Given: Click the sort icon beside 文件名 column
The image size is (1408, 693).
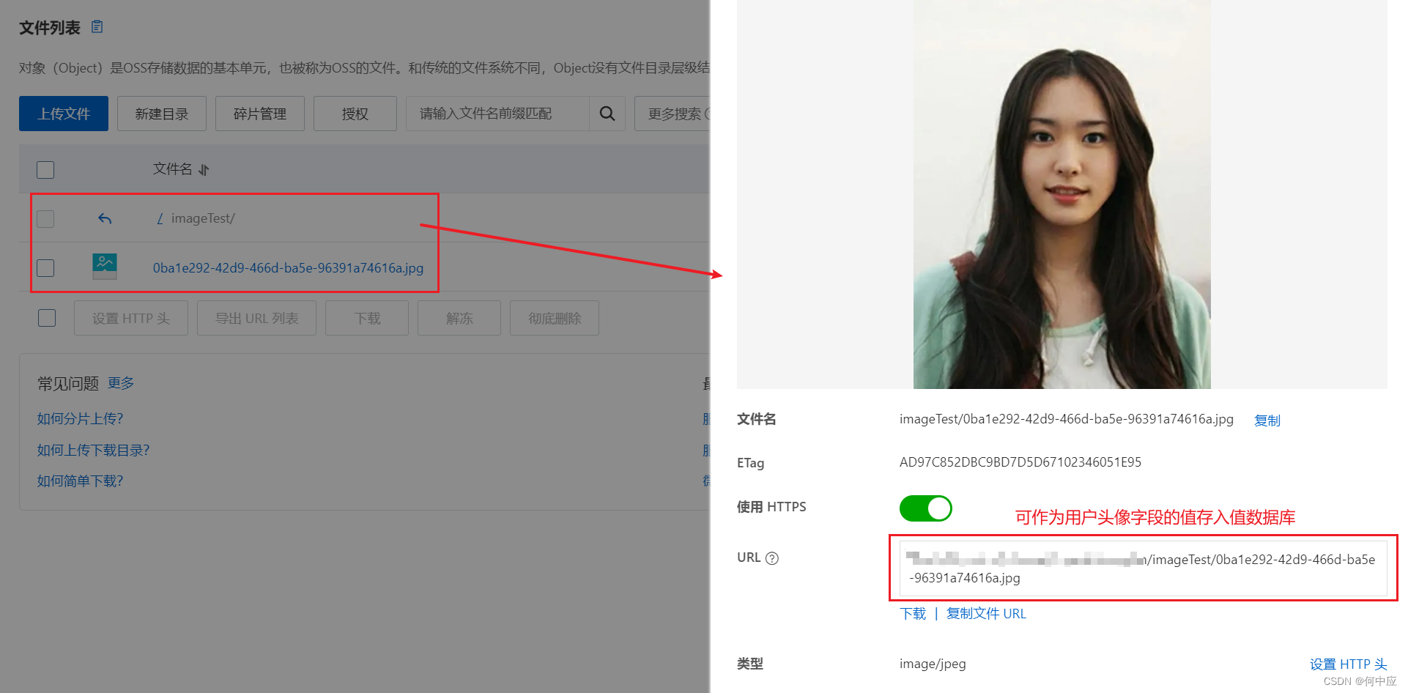Looking at the screenshot, I should (203, 169).
